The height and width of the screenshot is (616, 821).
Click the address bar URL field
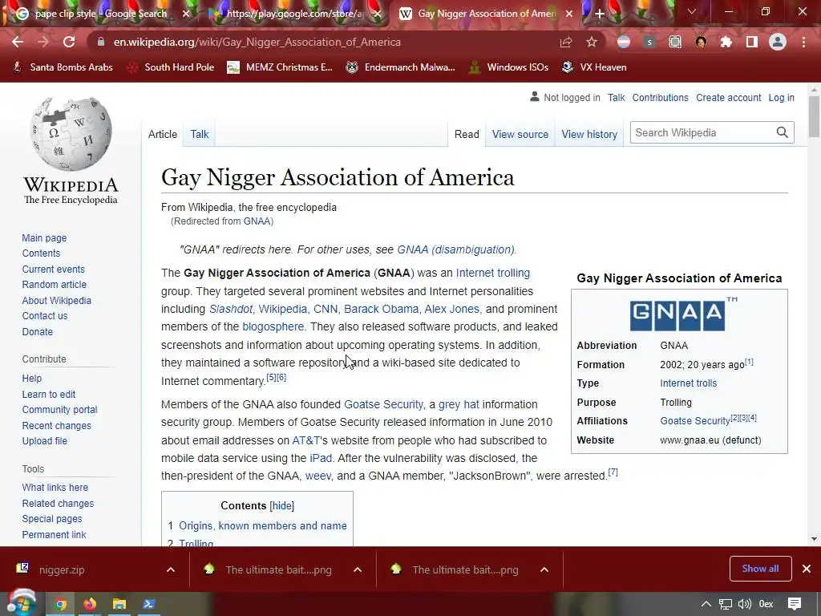[325, 42]
